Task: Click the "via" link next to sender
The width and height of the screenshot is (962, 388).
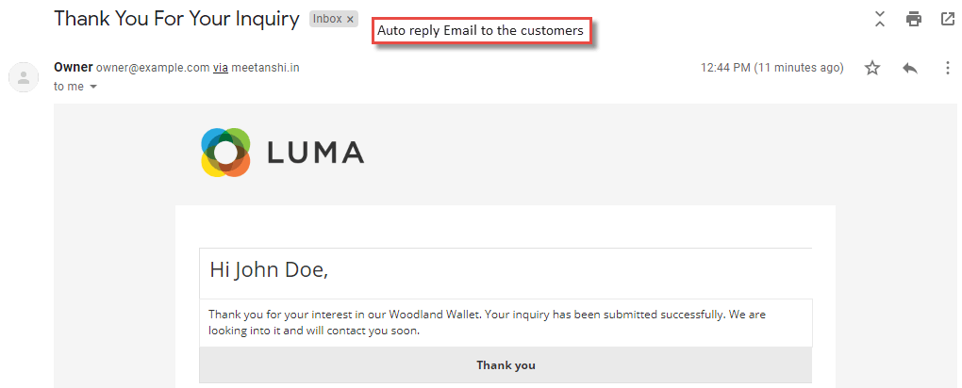Action: [x=221, y=68]
